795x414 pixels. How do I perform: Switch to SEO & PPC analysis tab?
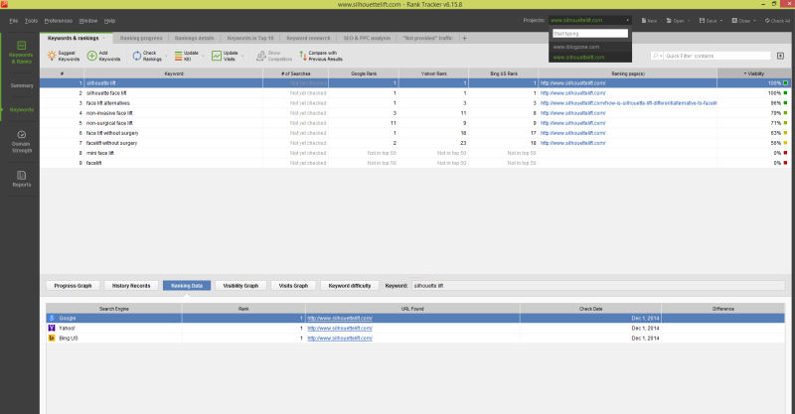(367, 38)
